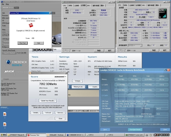Screen dimensions: 171x137
Task: Click Close in EVEREST benchmark window
Action: pos(165,130)
